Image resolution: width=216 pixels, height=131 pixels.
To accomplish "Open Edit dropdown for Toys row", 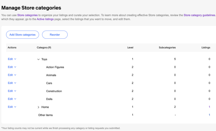I will pos(12,59).
